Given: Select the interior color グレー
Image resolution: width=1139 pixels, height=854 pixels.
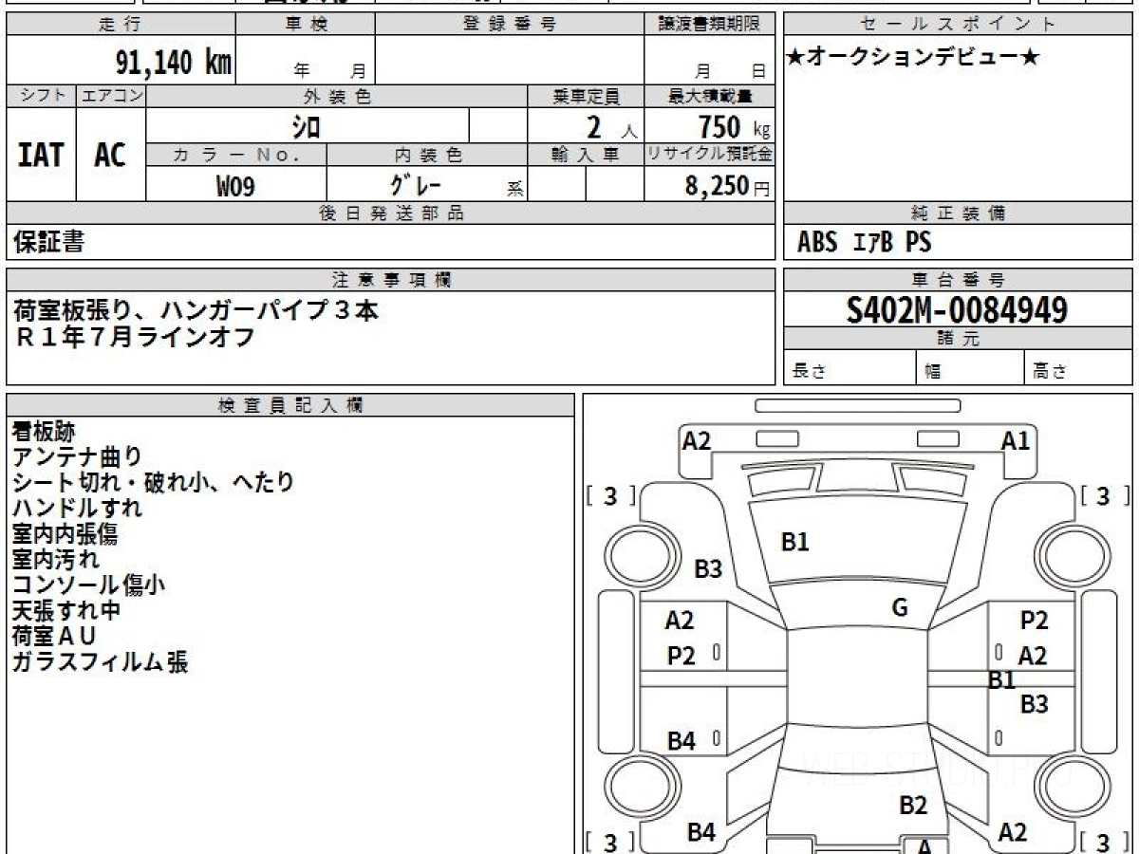Looking at the screenshot, I should tap(417, 183).
